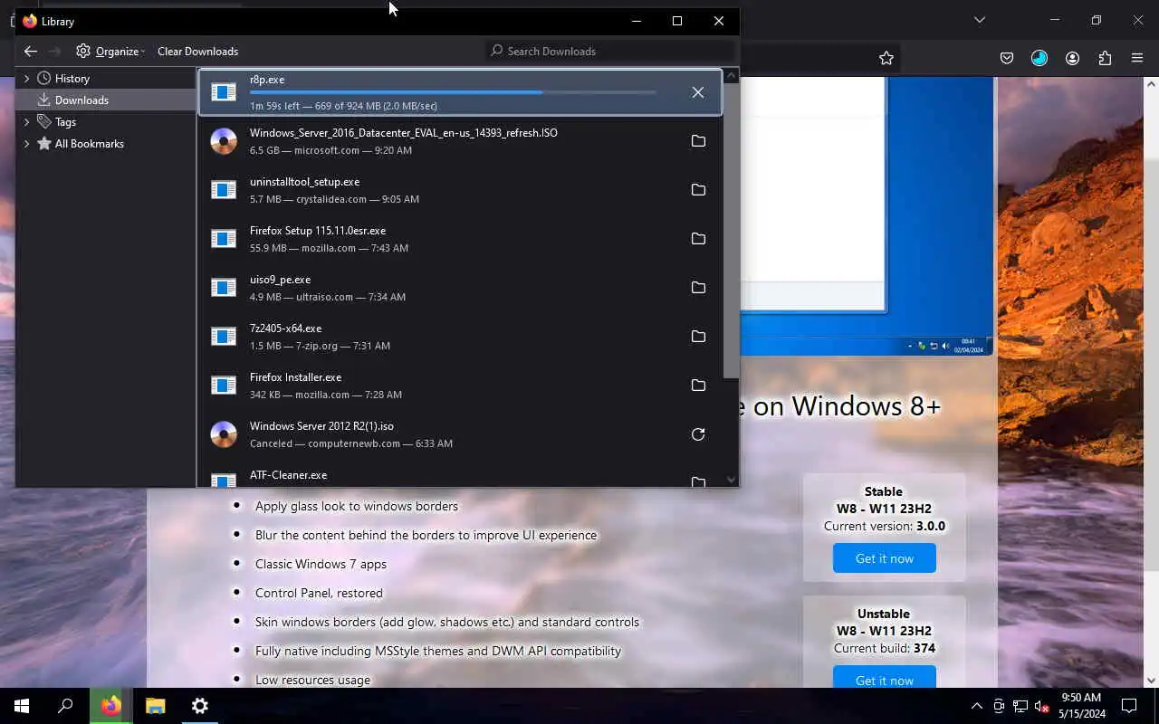This screenshot has height=724, width=1159.
Task: Open Firefox extensions puzzle icon
Action: click(1105, 58)
